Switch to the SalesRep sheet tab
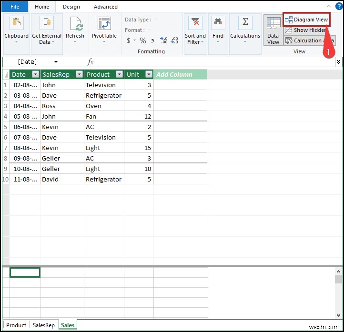 click(44, 325)
